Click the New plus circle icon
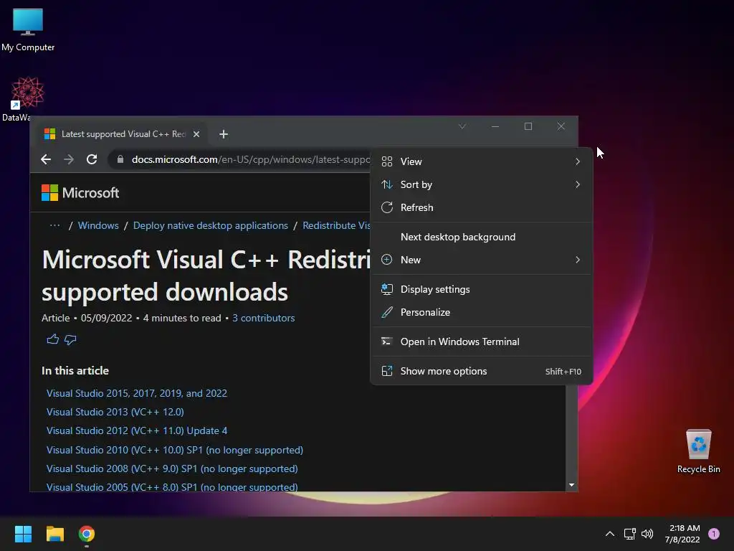The width and height of the screenshot is (734, 551). click(x=386, y=260)
